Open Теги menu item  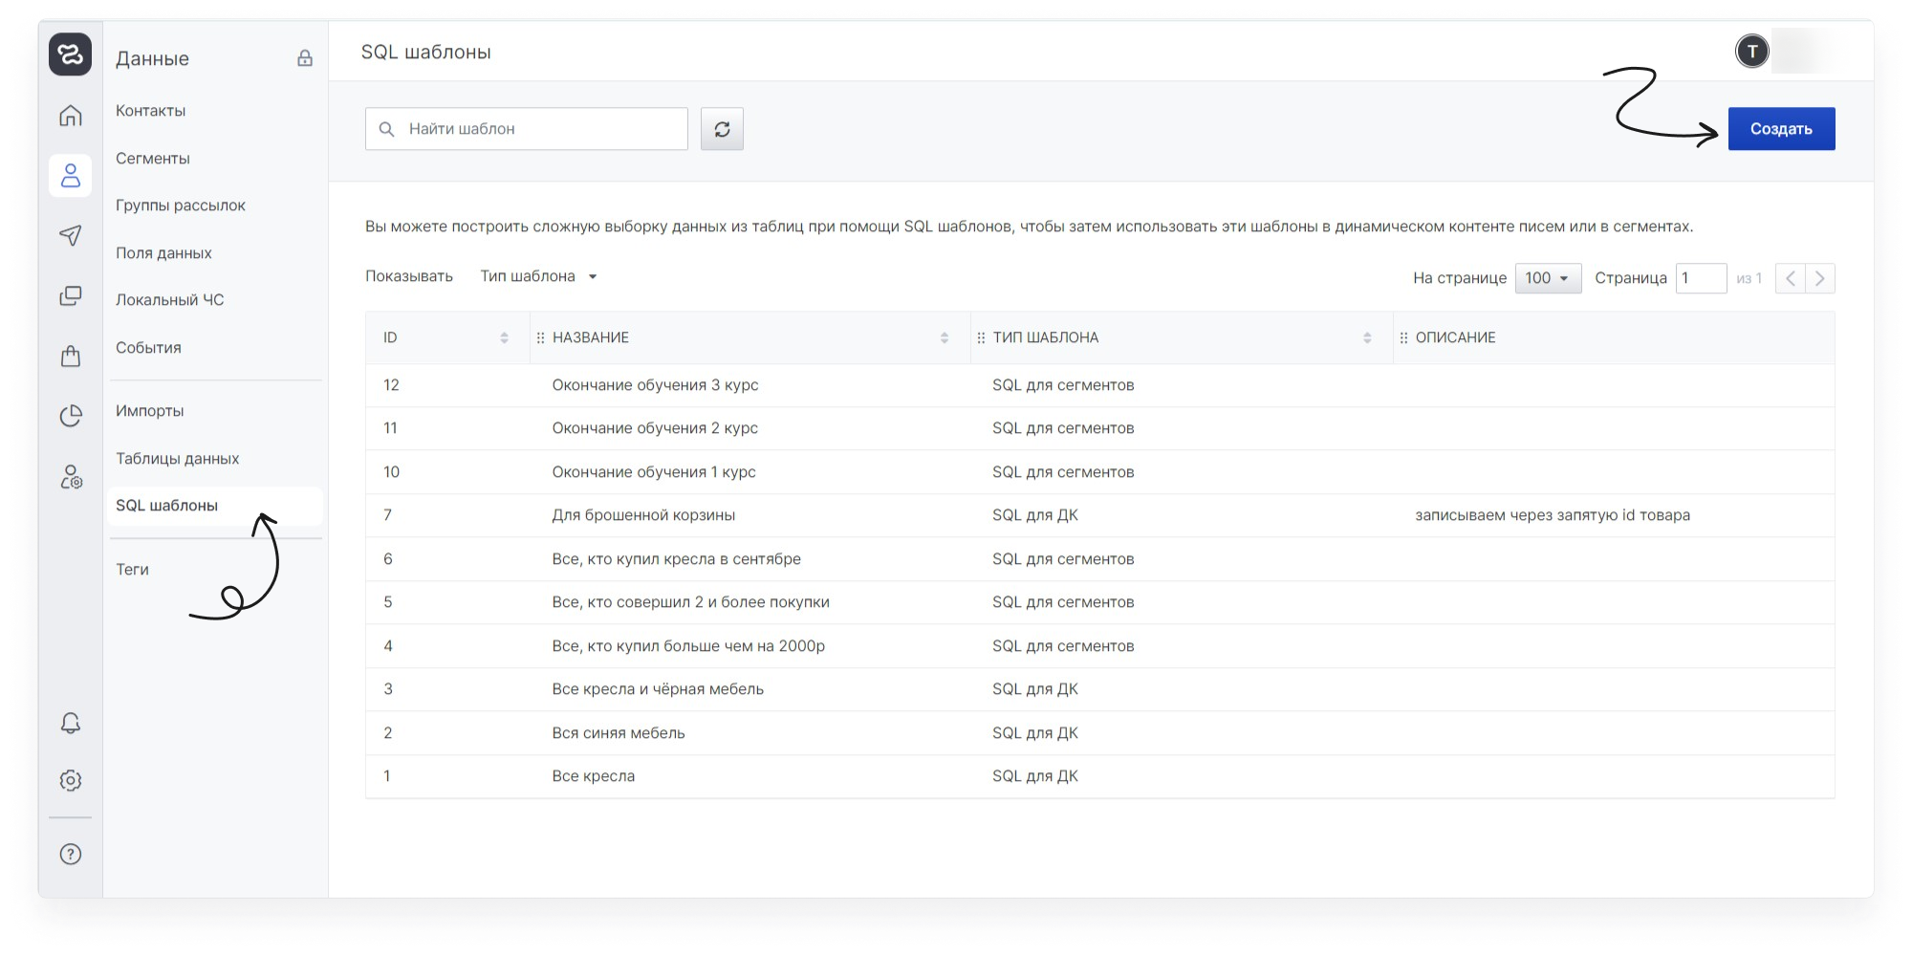pos(132,570)
